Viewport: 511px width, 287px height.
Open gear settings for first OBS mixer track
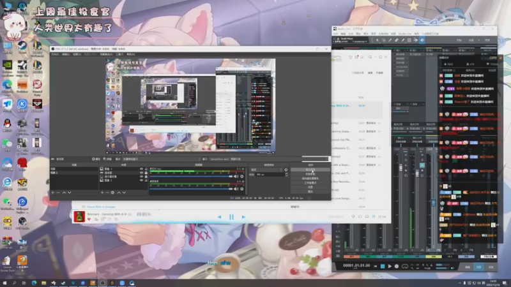point(242,177)
